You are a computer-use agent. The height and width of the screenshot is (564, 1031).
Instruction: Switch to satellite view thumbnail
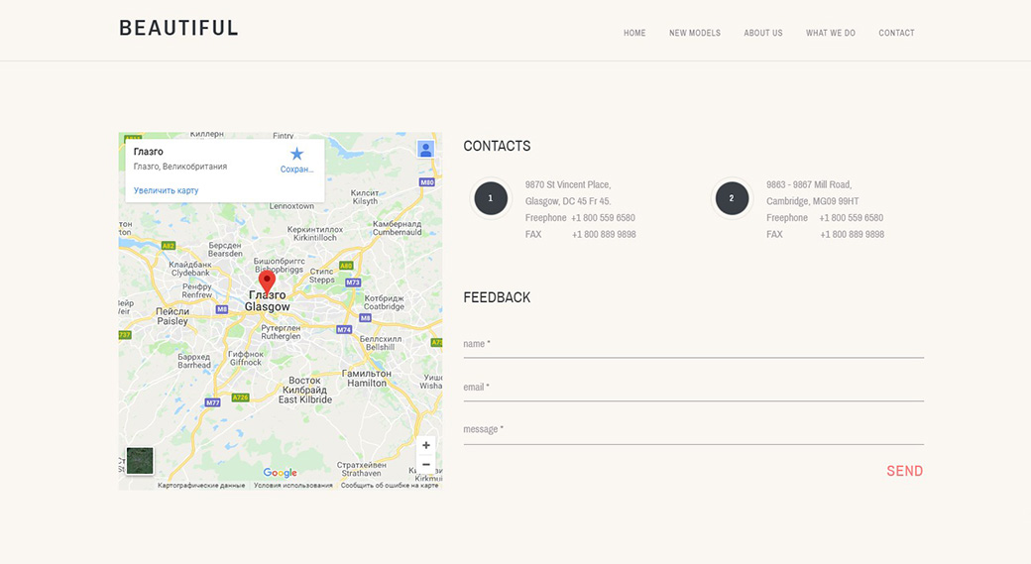(140, 461)
